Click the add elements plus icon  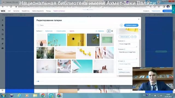[x=2, y=20]
